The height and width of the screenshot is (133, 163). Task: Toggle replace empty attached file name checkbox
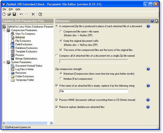57,86
